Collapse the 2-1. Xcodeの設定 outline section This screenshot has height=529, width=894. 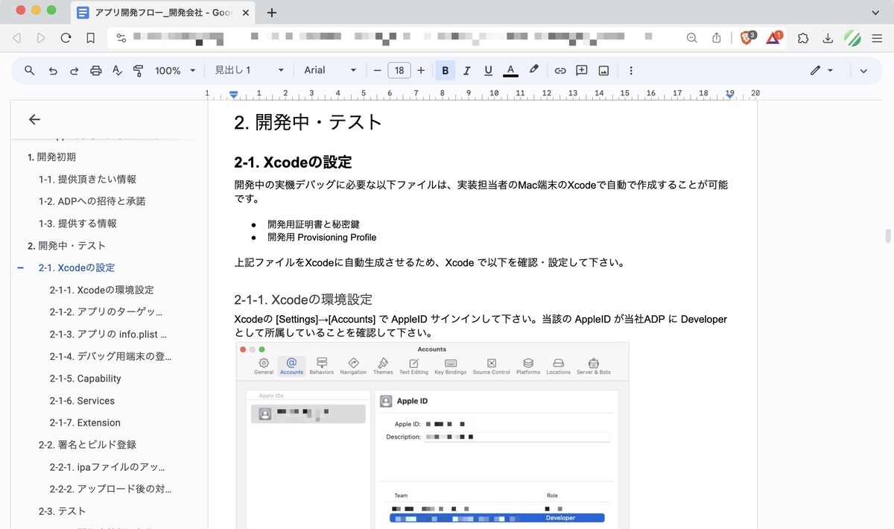coord(20,267)
